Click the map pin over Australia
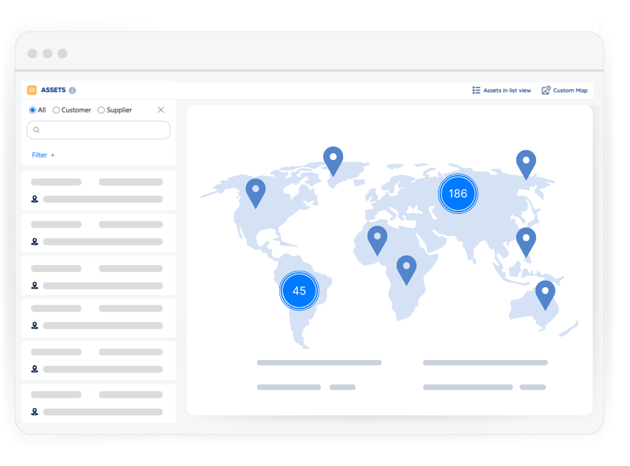The width and height of the screenshot is (630, 466). (545, 295)
